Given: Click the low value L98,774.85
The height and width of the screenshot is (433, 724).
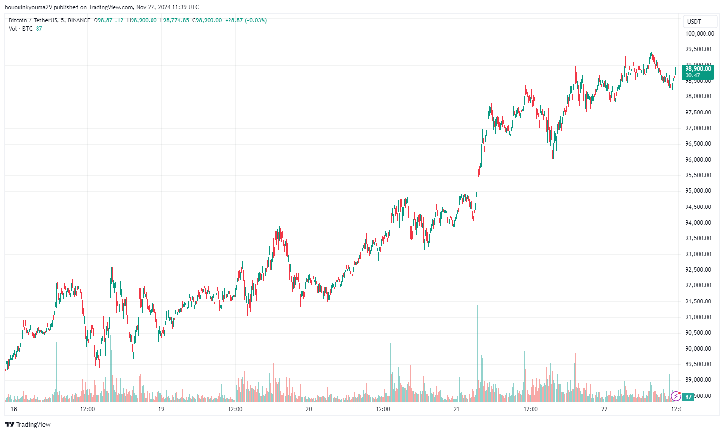Looking at the screenshot, I should (174, 20).
